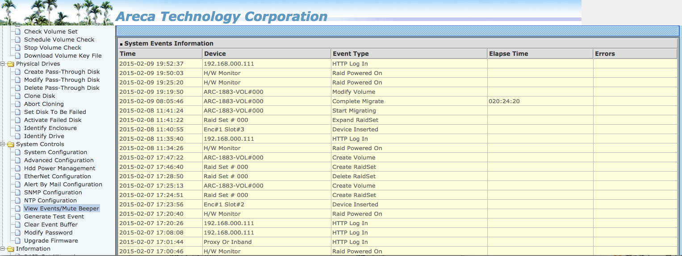Click page icon beside Schedule Volume Check
The height and width of the screenshot is (256, 682).
pos(18,40)
